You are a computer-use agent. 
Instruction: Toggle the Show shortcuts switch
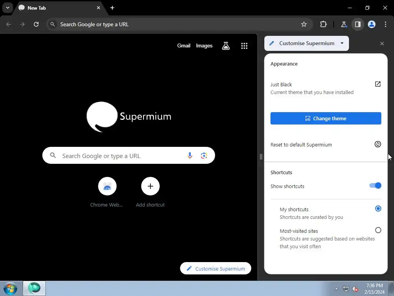[376, 186]
